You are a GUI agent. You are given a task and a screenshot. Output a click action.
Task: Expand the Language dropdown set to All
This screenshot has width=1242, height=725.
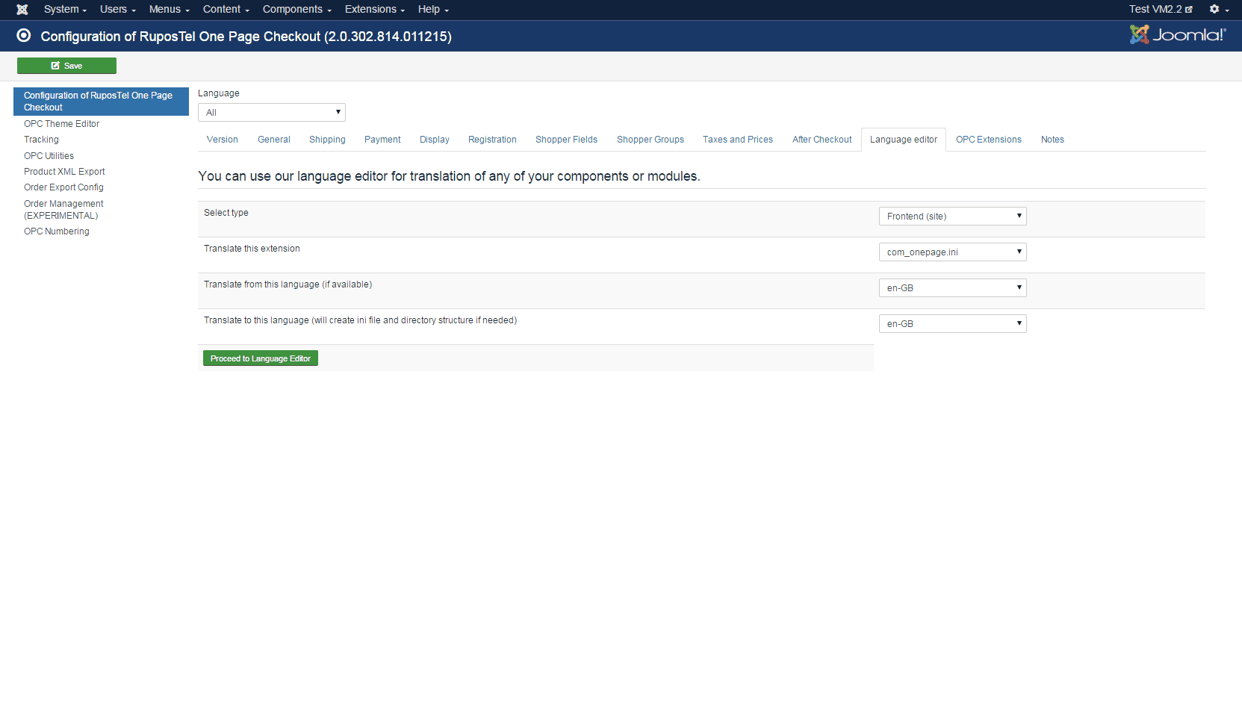pyautogui.click(x=272, y=113)
